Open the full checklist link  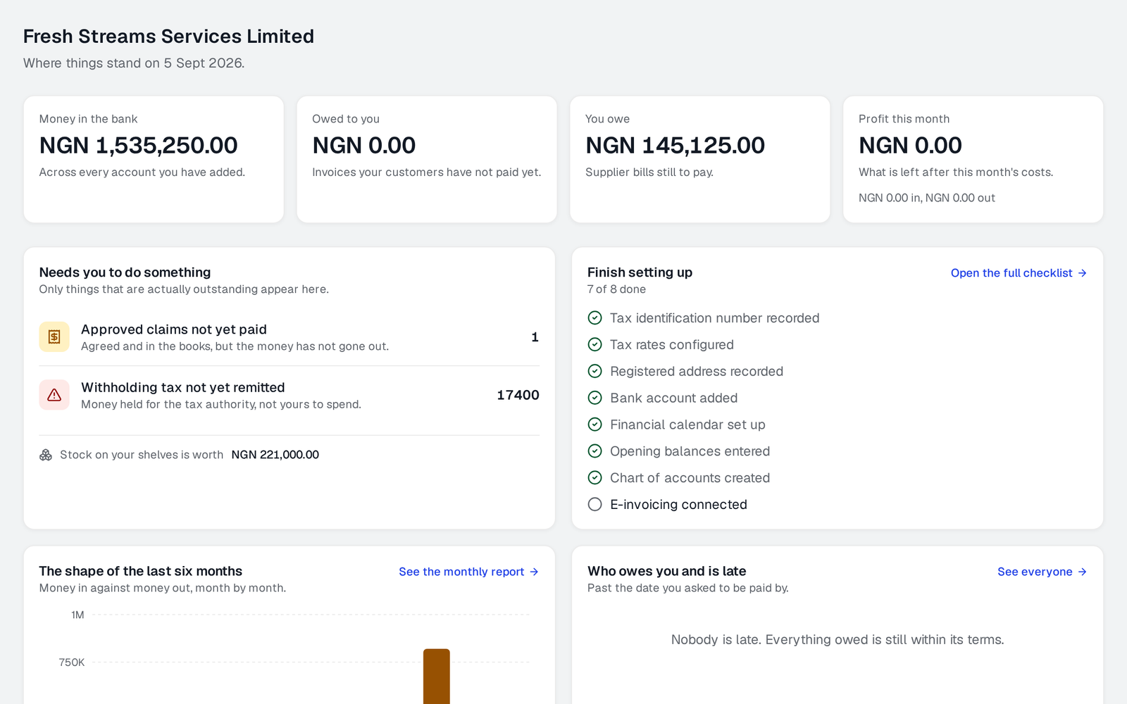(1019, 273)
